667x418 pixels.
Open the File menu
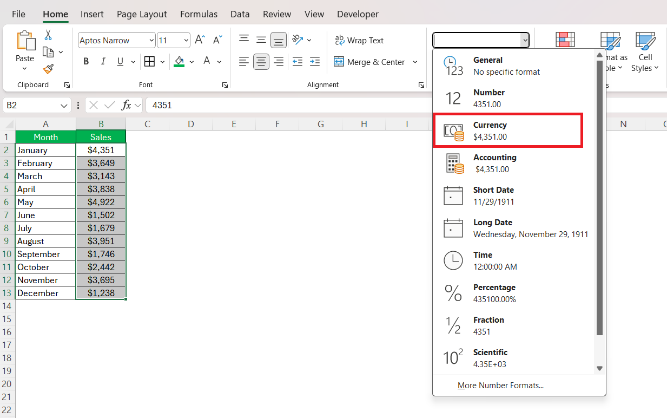point(18,14)
